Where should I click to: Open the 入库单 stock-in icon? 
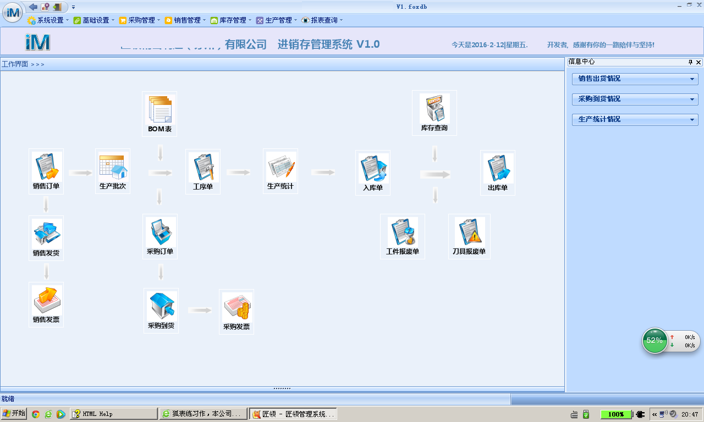[373, 169]
